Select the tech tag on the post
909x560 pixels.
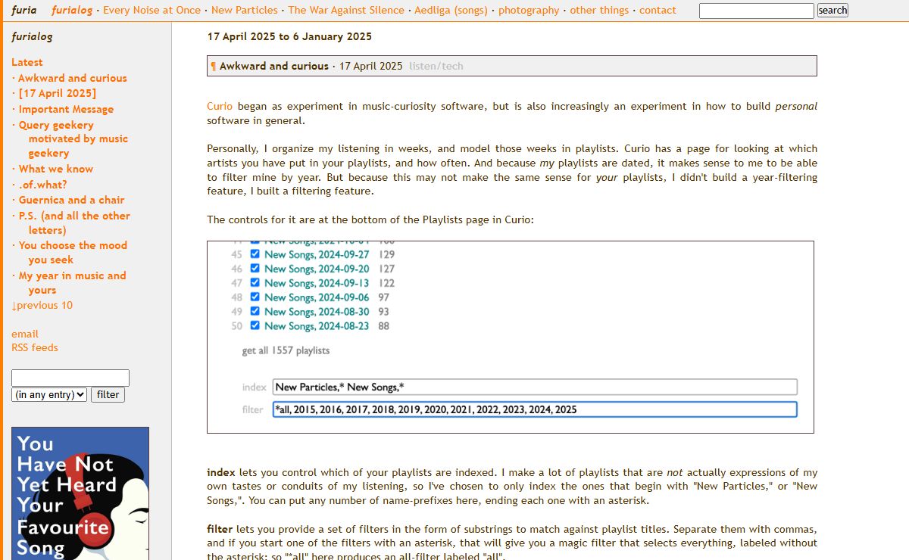[453, 67]
